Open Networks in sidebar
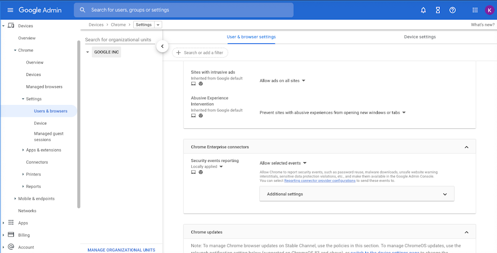497x253 pixels. click(27, 211)
